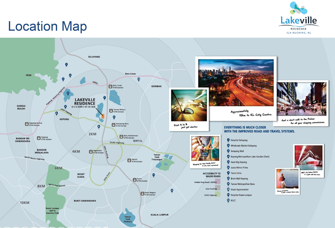Click map pin number 1 near Selayang
This screenshot has height=228, width=335.
point(67,65)
